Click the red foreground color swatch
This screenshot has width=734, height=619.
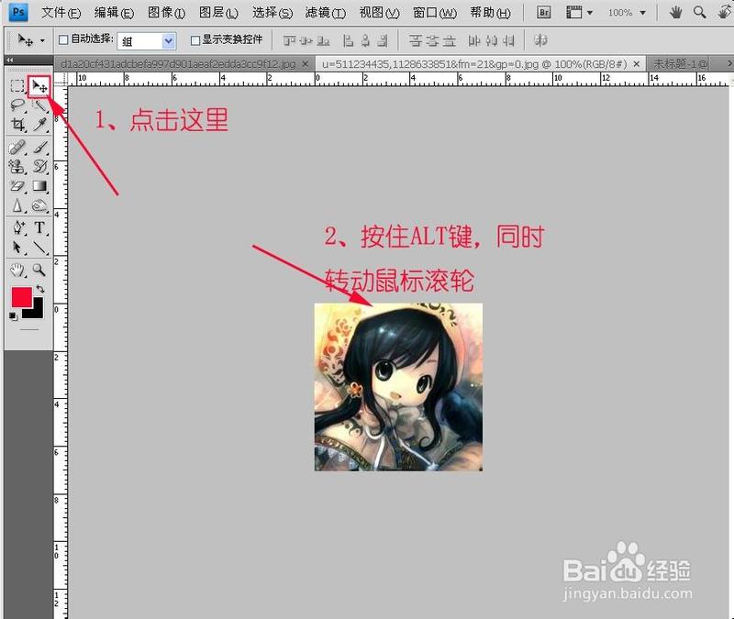pyautogui.click(x=21, y=296)
